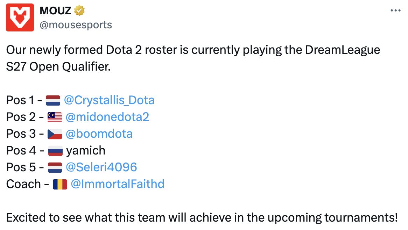Open @midonedota2 mention link
This screenshot has height=230, width=408.
107,117
